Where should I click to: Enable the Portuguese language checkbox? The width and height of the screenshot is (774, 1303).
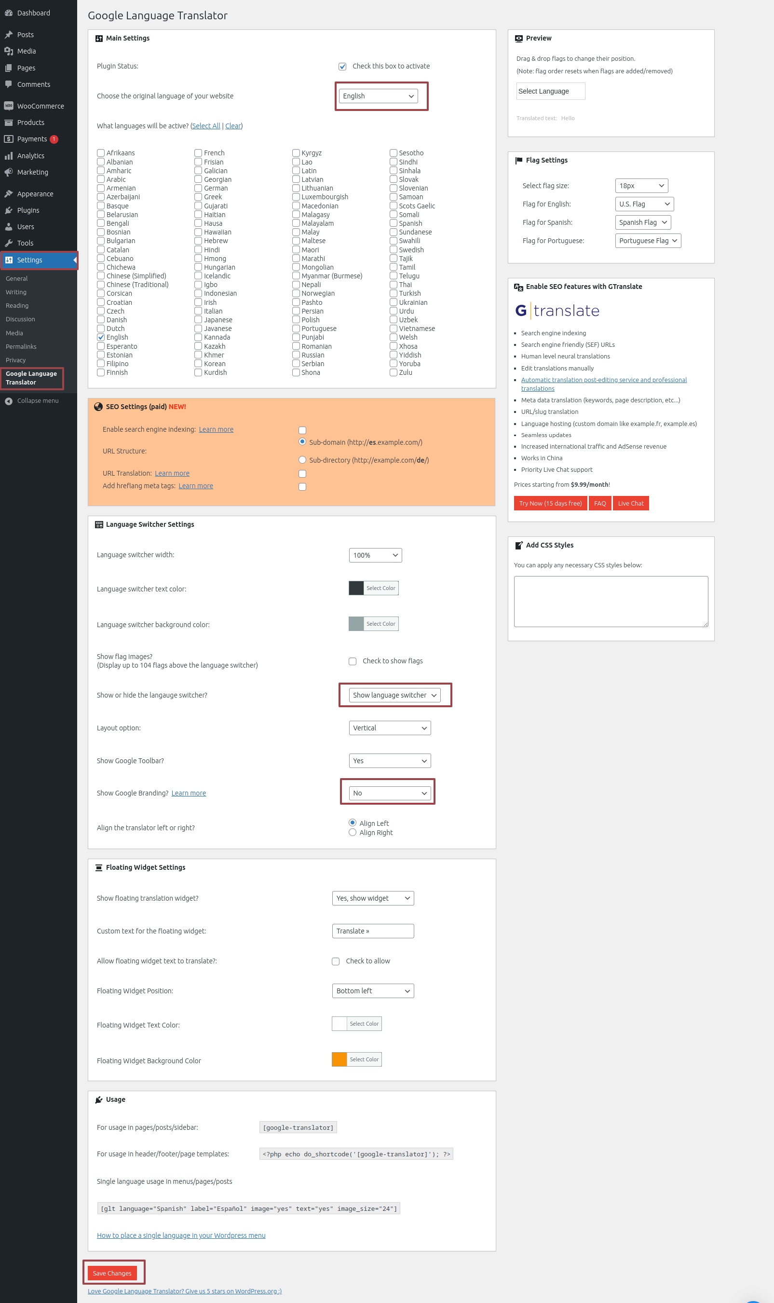[x=296, y=329]
